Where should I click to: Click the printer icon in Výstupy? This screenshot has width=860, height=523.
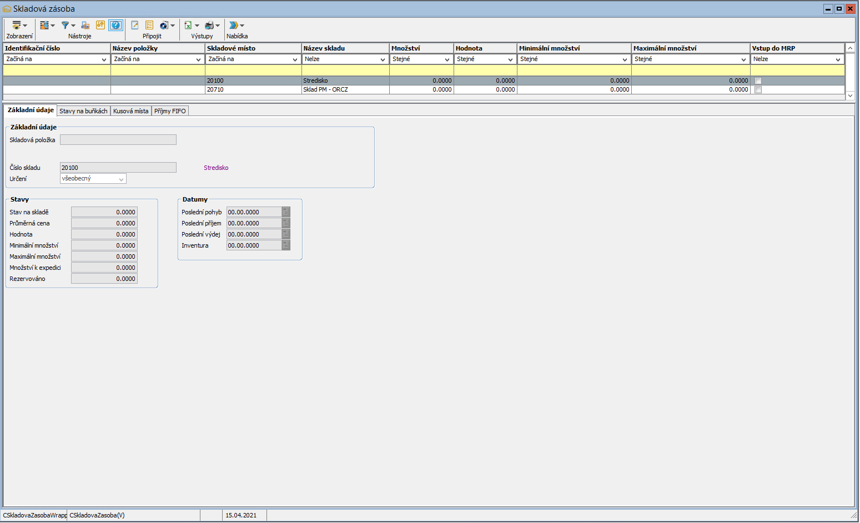[209, 26]
